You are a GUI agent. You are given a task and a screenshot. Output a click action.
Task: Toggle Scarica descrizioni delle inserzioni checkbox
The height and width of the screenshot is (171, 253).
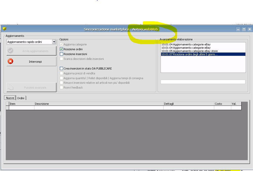61,59
